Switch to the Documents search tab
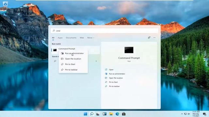Image resolution: width=209 pixels, height=117 pixels. pyautogui.click(x=71, y=38)
